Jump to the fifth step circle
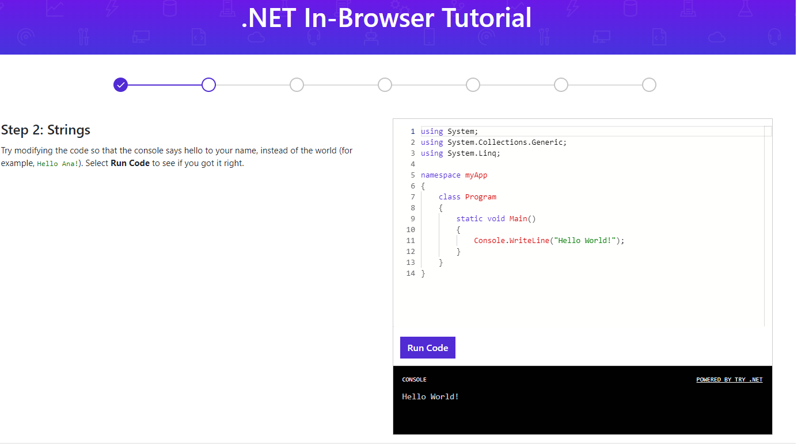The height and width of the screenshot is (447, 809). tap(473, 85)
